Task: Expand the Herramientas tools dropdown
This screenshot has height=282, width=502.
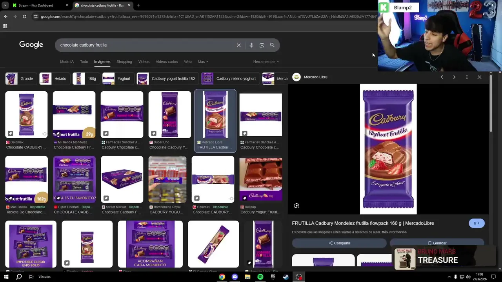Action: (x=266, y=61)
